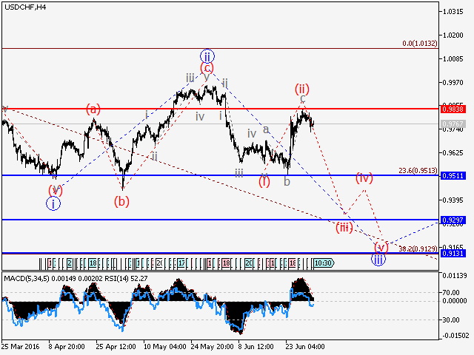Click the 25 Mar 2016 date label
The height and width of the screenshot is (355, 474).
coord(21,346)
